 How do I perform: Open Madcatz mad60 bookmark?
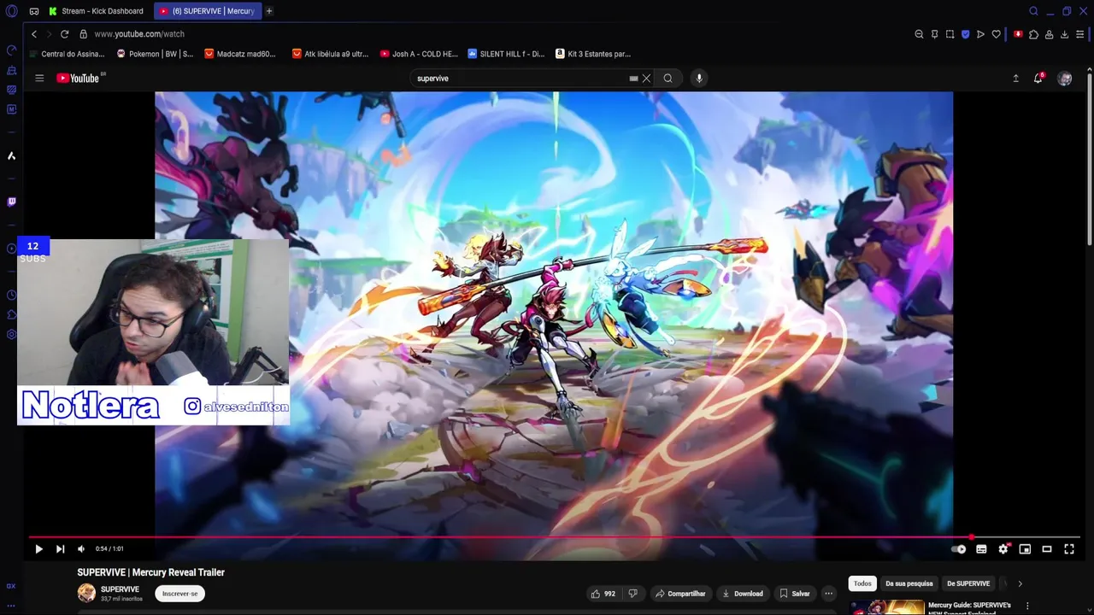click(240, 54)
